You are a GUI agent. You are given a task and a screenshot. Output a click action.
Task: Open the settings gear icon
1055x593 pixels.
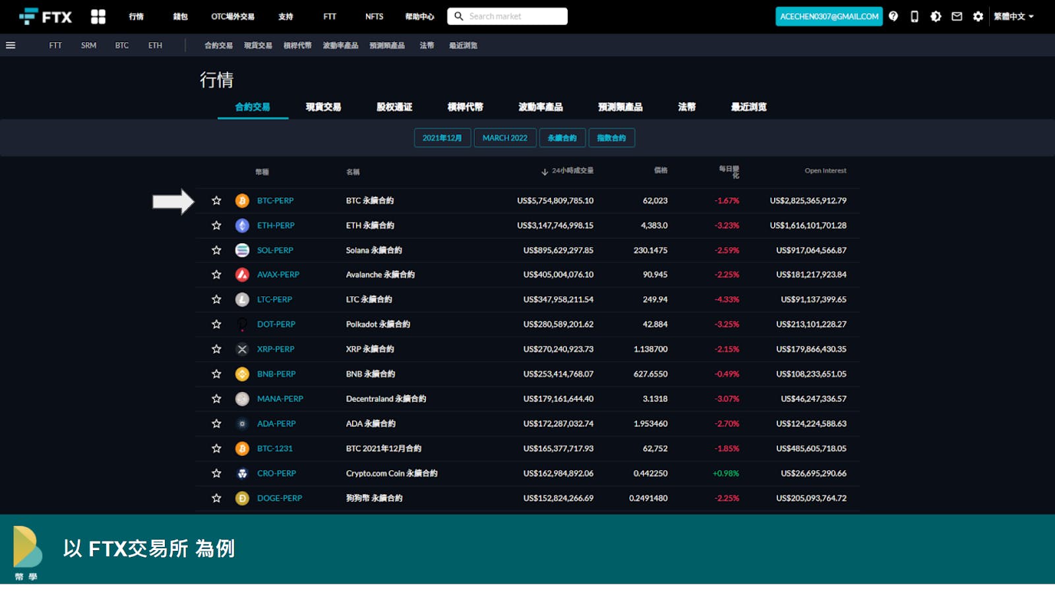coord(978,16)
